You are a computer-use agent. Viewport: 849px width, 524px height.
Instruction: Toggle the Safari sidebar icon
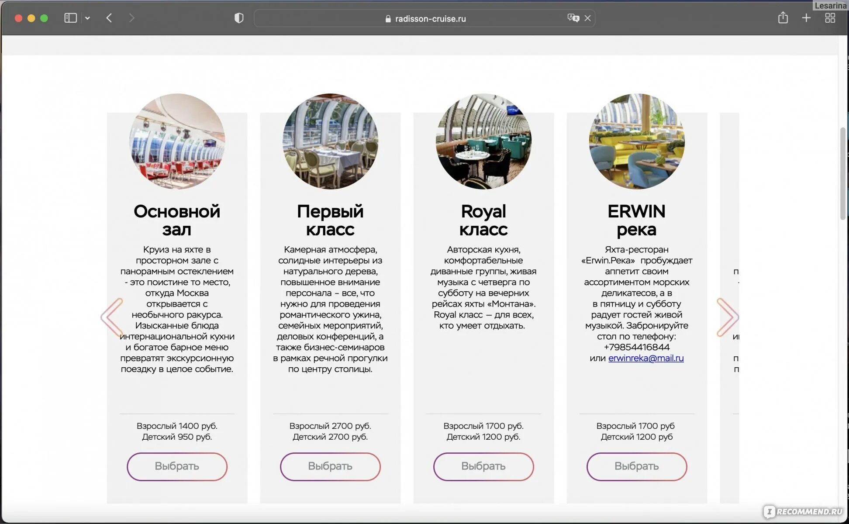70,18
